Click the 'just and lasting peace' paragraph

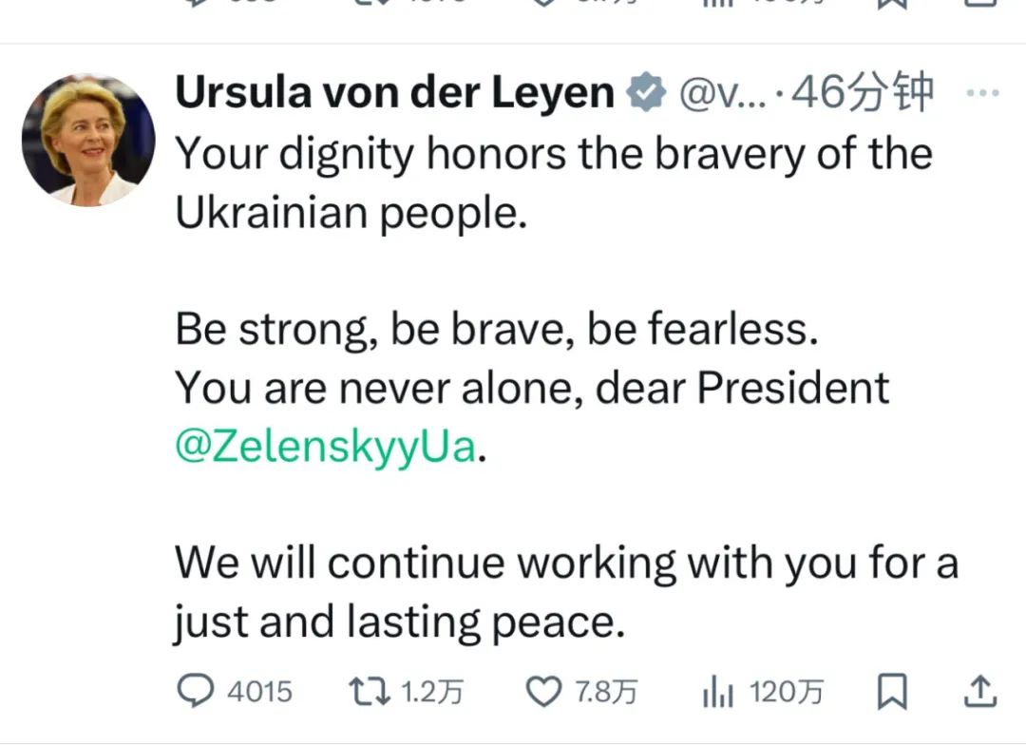click(566, 592)
